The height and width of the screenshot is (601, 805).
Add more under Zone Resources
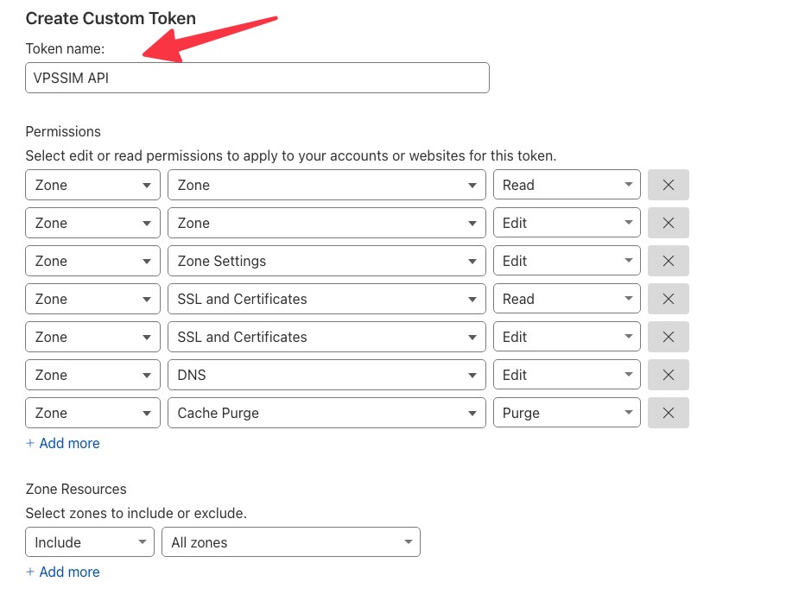click(63, 572)
